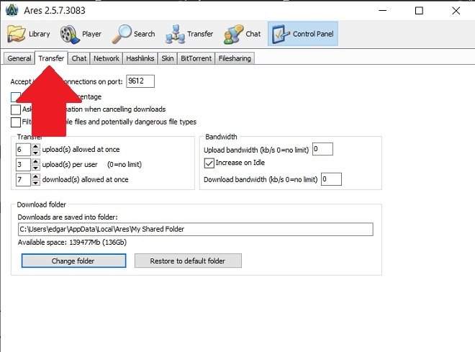Screen dimensions: 475x352
Task: Disable Increase on Idle checkbox
Action: pyautogui.click(x=209, y=163)
